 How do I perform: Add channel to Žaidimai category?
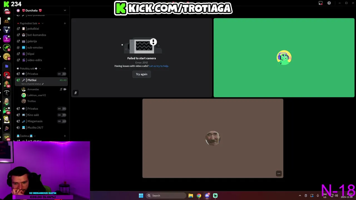click(65, 136)
